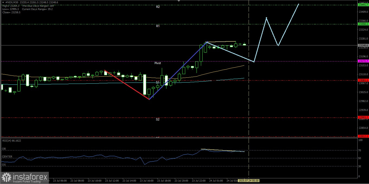Click the instaforex gear logo icon
Screen dimensions: 369x184
(5, 178)
